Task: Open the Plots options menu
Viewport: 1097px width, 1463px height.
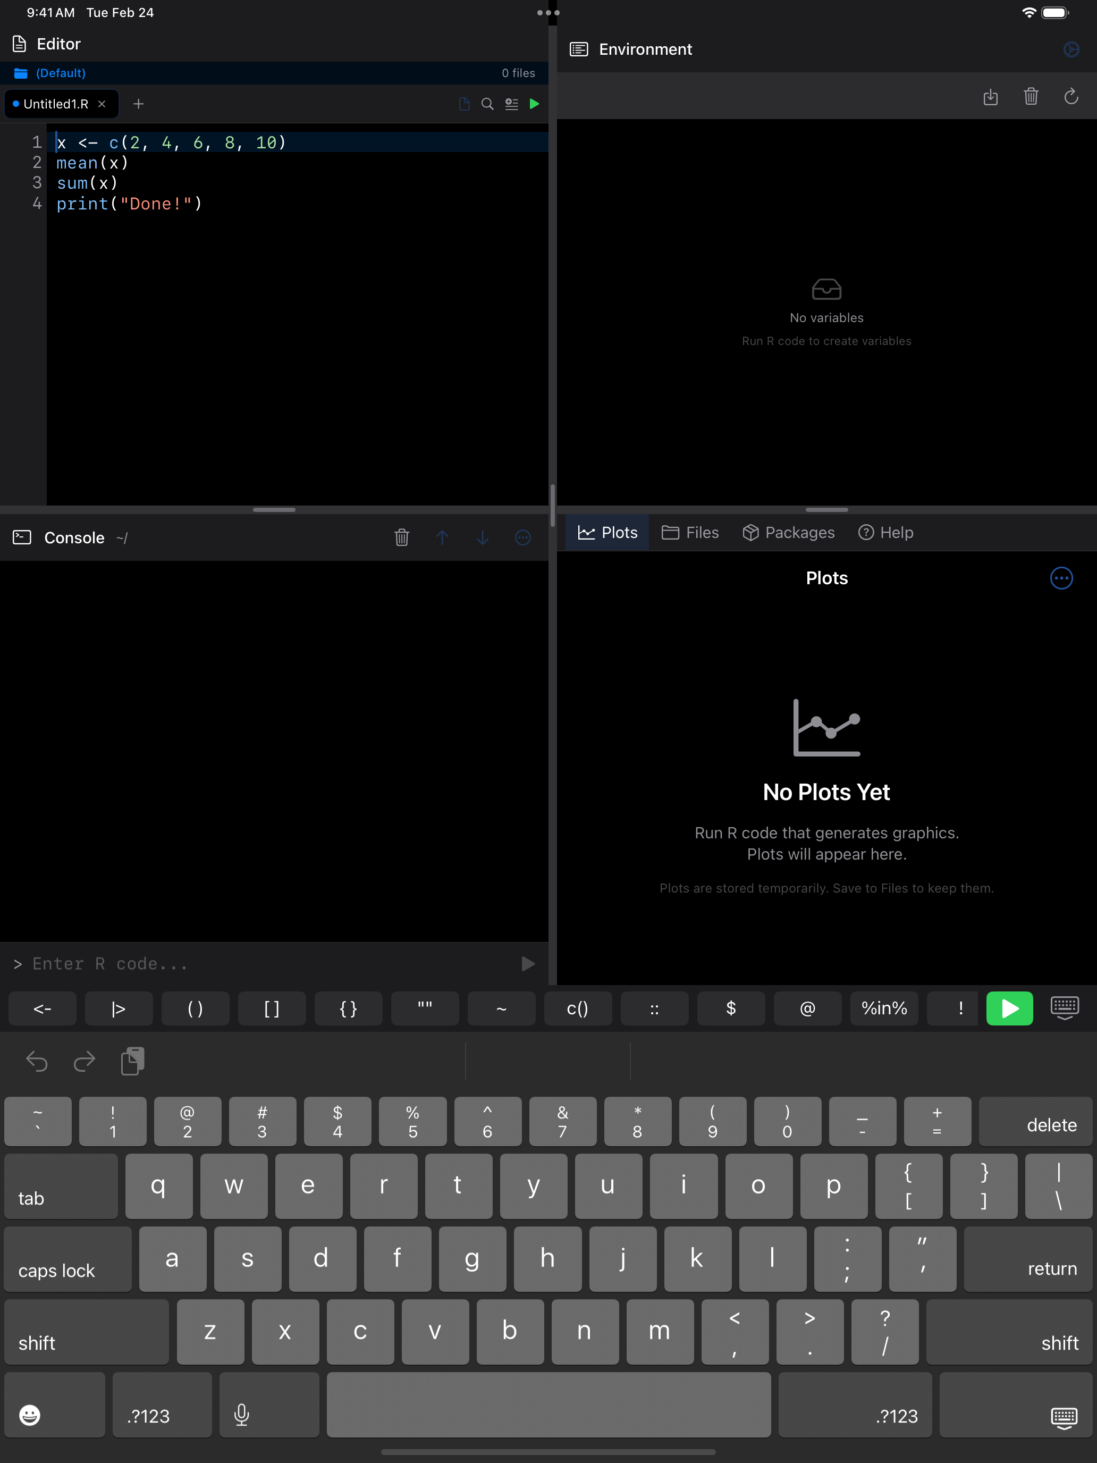Action: pyautogui.click(x=1061, y=578)
